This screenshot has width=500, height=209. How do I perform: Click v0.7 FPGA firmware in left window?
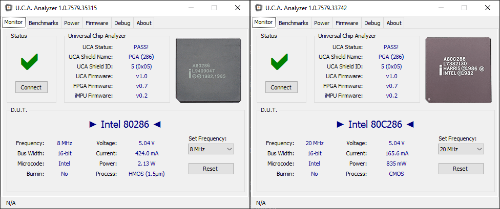point(142,86)
